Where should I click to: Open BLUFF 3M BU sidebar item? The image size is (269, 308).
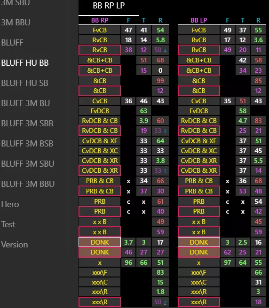click(25, 103)
